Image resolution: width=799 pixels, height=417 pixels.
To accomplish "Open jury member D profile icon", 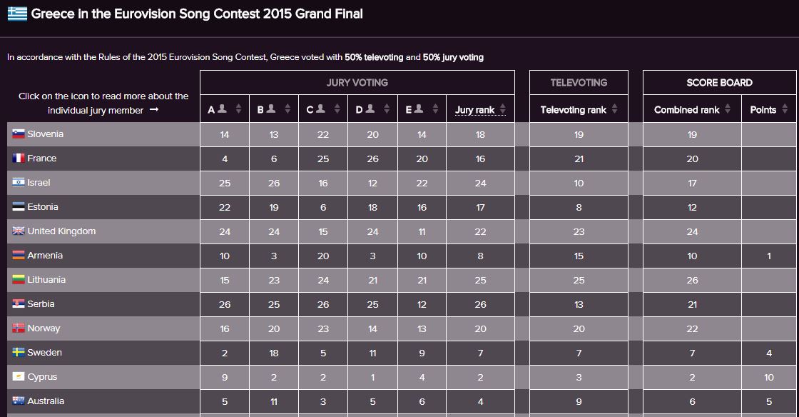I will 370,109.
